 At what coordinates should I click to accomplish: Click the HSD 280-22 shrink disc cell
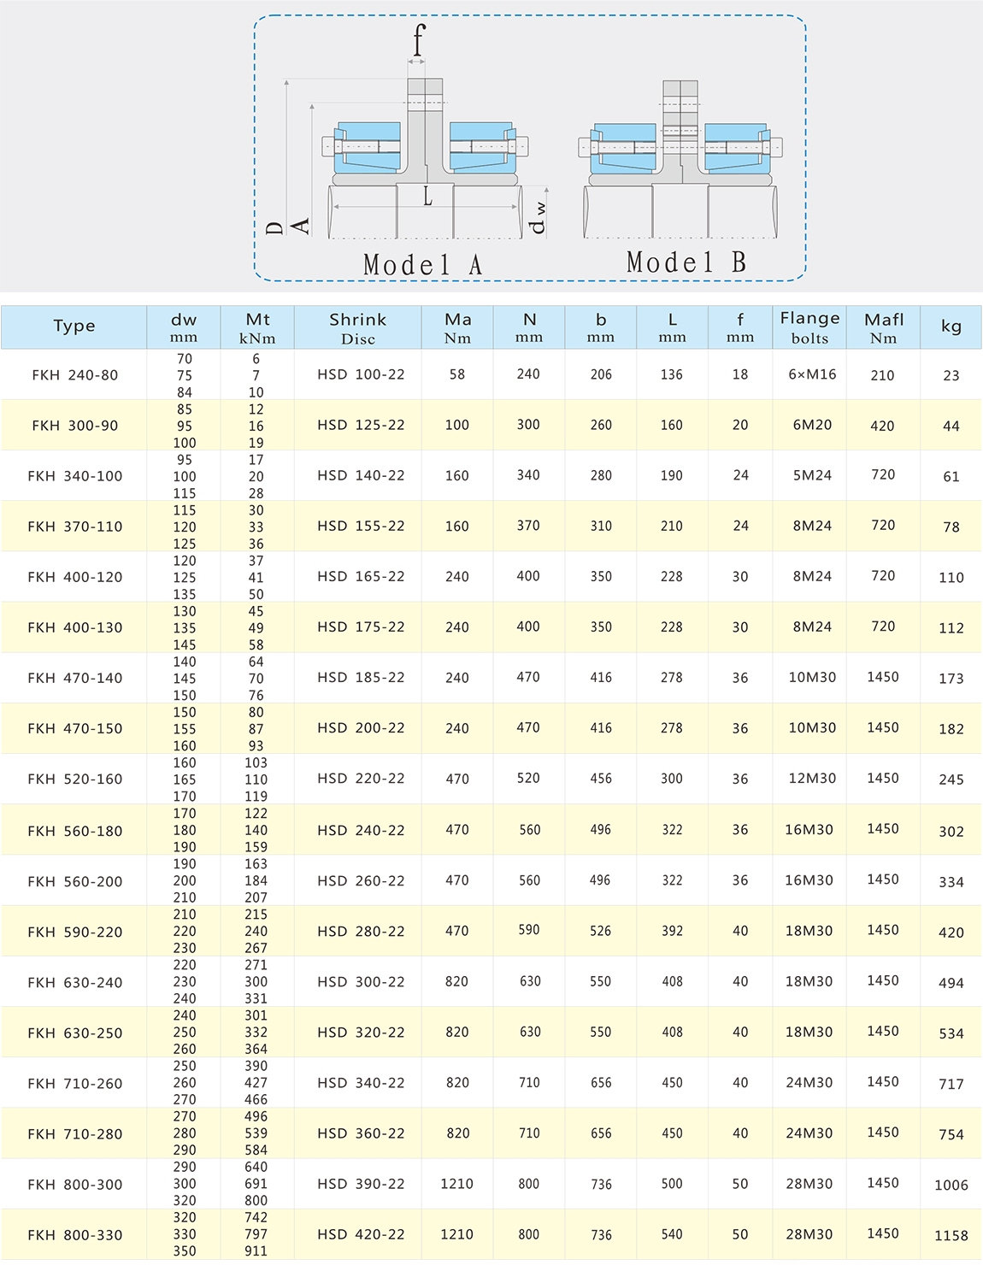pyautogui.click(x=361, y=932)
